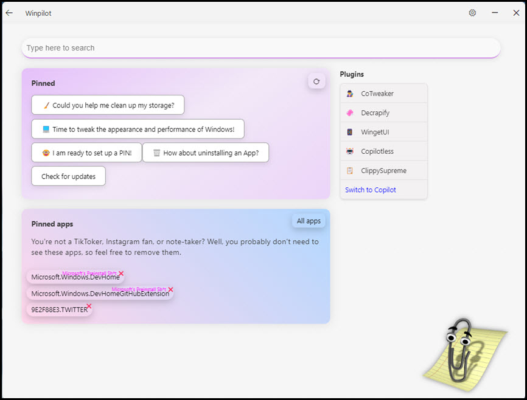527x400 pixels.
Task: Click Check for updates
Action: click(x=69, y=176)
